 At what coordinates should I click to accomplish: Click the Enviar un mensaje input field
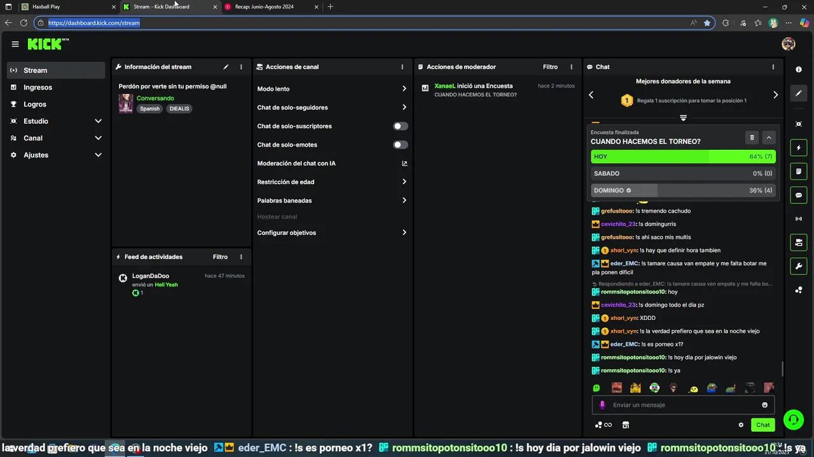[684, 405]
